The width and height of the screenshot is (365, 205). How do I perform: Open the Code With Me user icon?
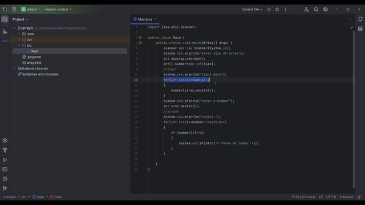[x=306, y=9]
